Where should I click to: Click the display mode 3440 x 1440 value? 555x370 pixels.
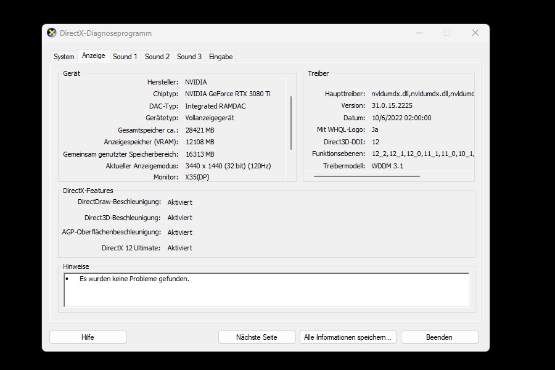(x=228, y=166)
